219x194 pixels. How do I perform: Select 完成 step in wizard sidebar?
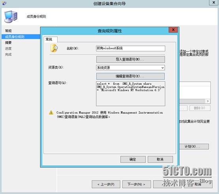(8, 55)
